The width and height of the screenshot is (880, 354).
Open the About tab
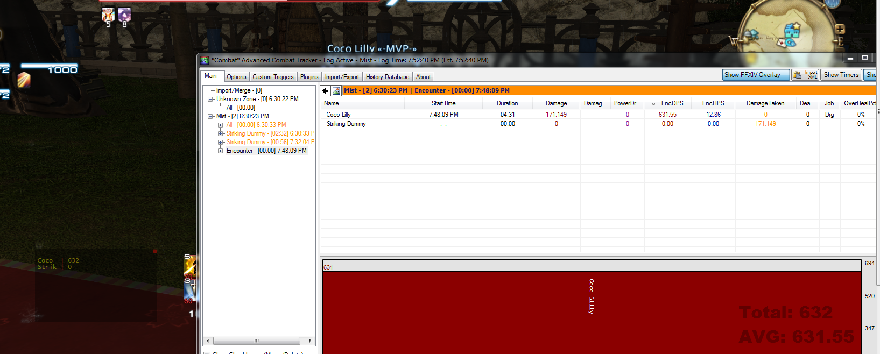click(x=424, y=77)
